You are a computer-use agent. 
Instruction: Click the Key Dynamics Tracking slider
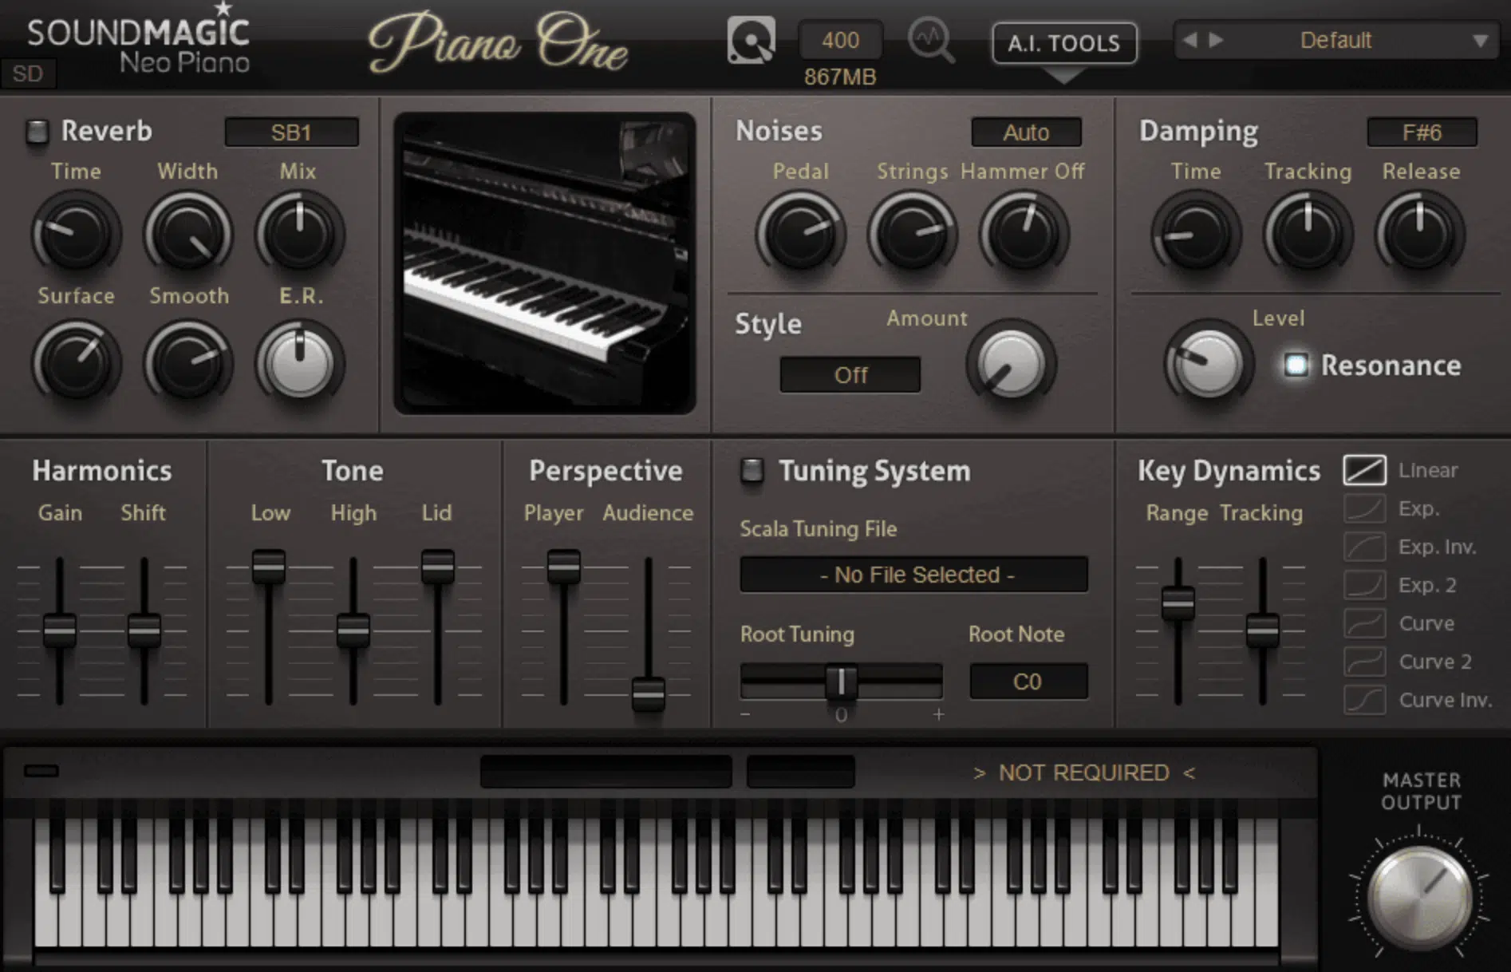(x=1263, y=630)
